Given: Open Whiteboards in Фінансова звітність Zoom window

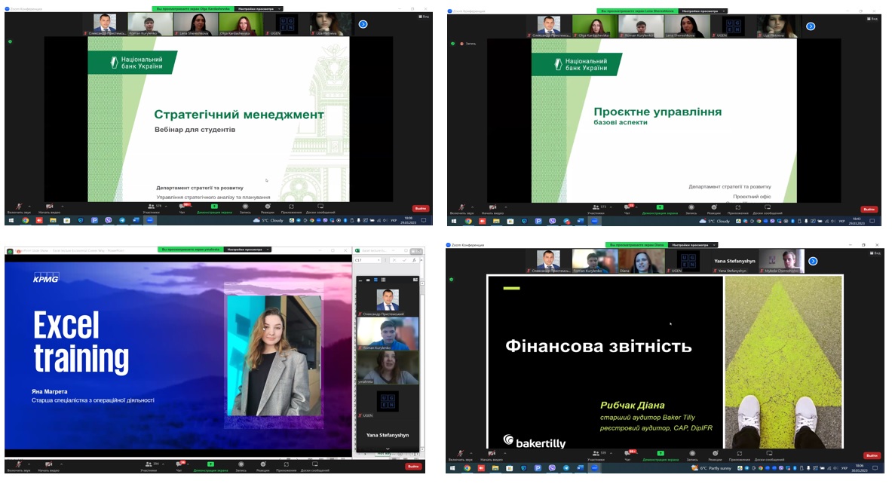Looking at the screenshot, I should [769, 455].
